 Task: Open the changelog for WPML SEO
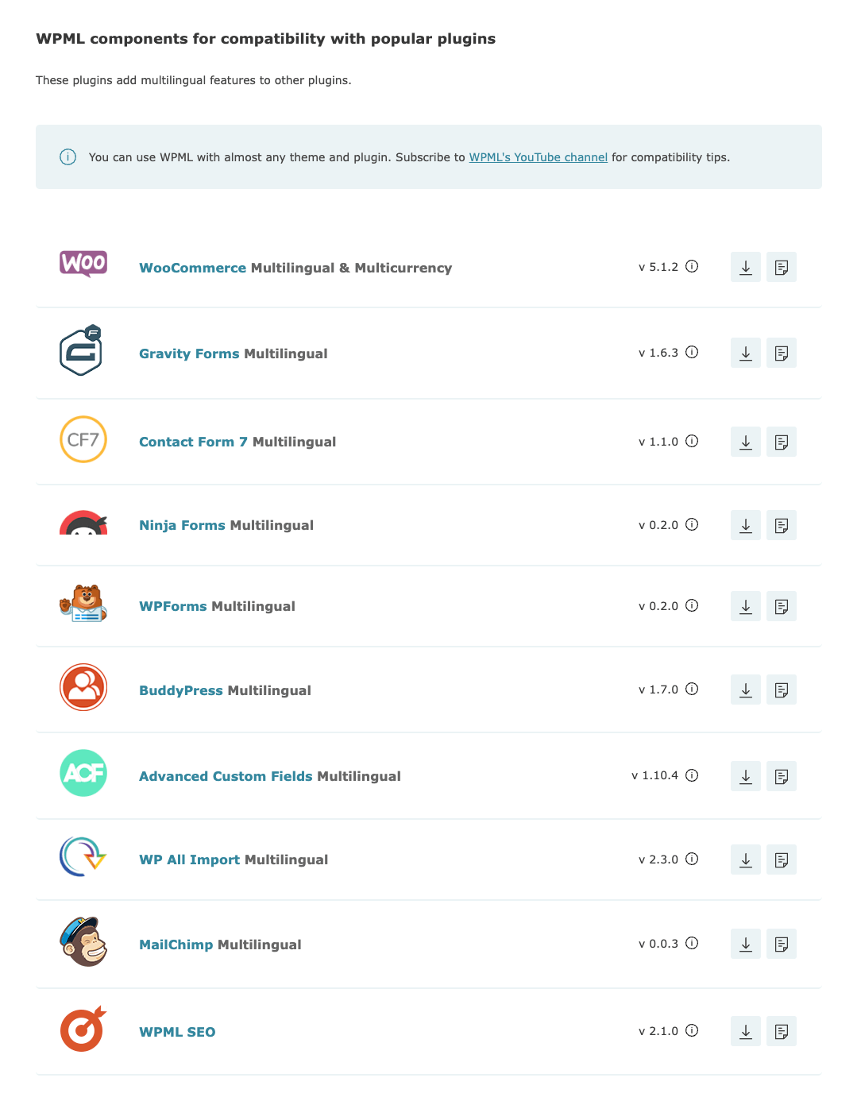pyautogui.click(x=781, y=1030)
